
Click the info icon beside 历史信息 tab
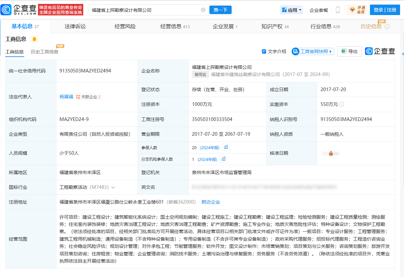pos(387,27)
